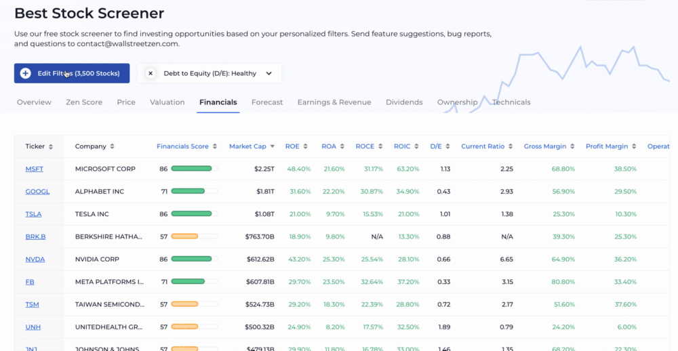Open the Forecast tab
The width and height of the screenshot is (678, 351).
tap(267, 102)
